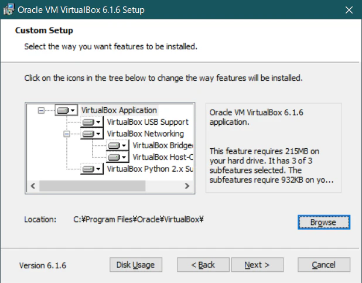This screenshot has width=362, height=283.
Task: Click the 'Custom Setup' heading
Action: 44,30
